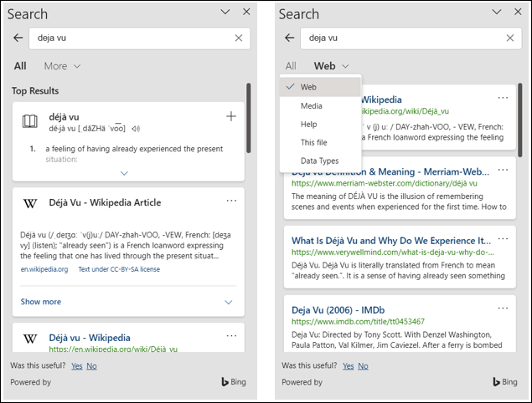Answer Yes to useful in right panel

(x=349, y=366)
